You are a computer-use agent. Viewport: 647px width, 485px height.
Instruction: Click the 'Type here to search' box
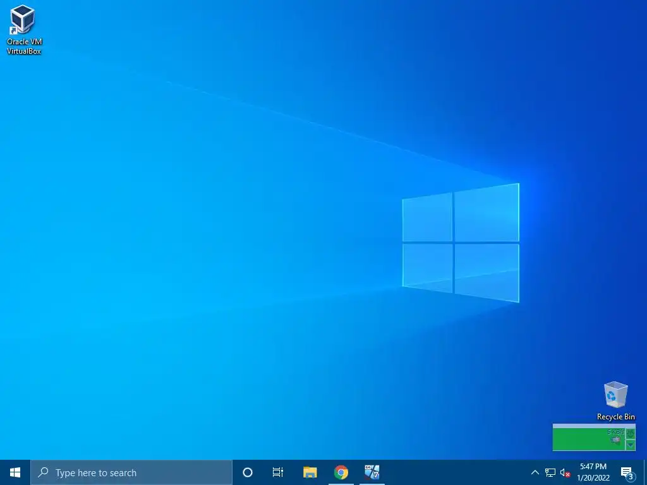pyautogui.click(x=131, y=472)
